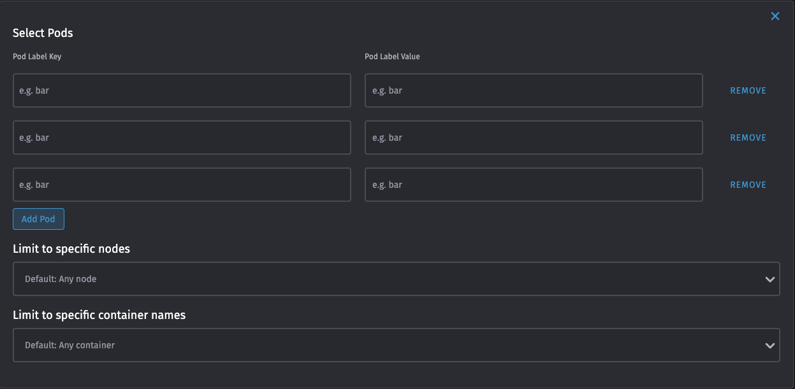
Task: Select the second Pod Label Value field
Action: [534, 138]
